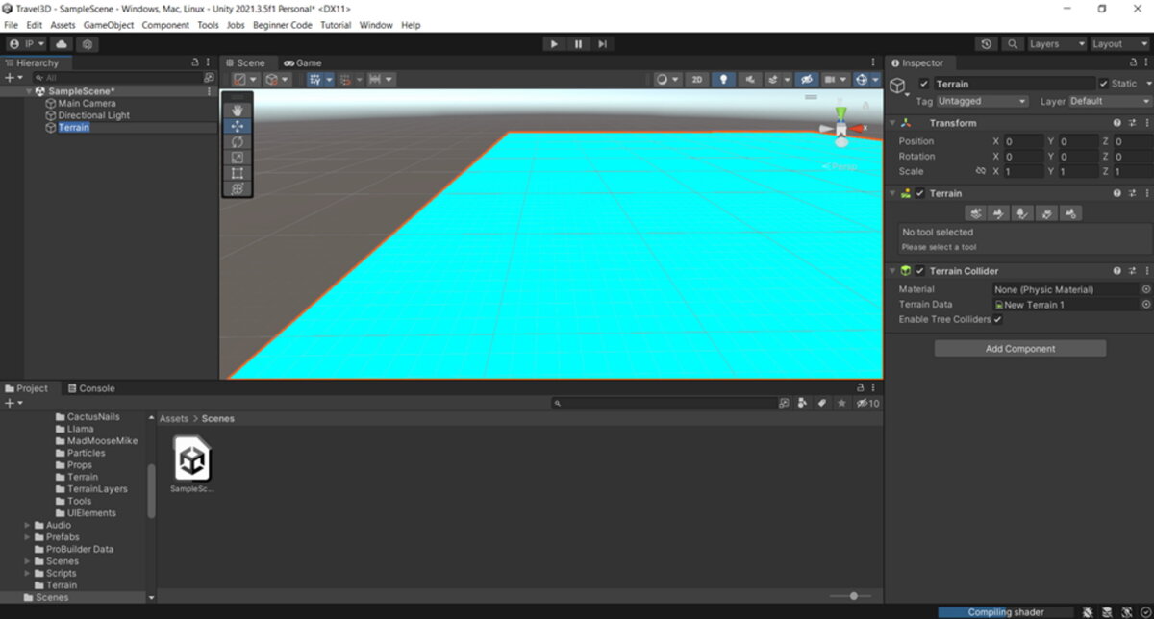
Task: Uncheck Enable Tree Colliders
Action: [x=997, y=319]
